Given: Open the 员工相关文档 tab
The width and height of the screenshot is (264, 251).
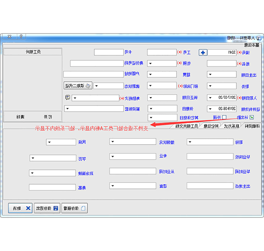Looking at the screenshot, I should point(187,126).
